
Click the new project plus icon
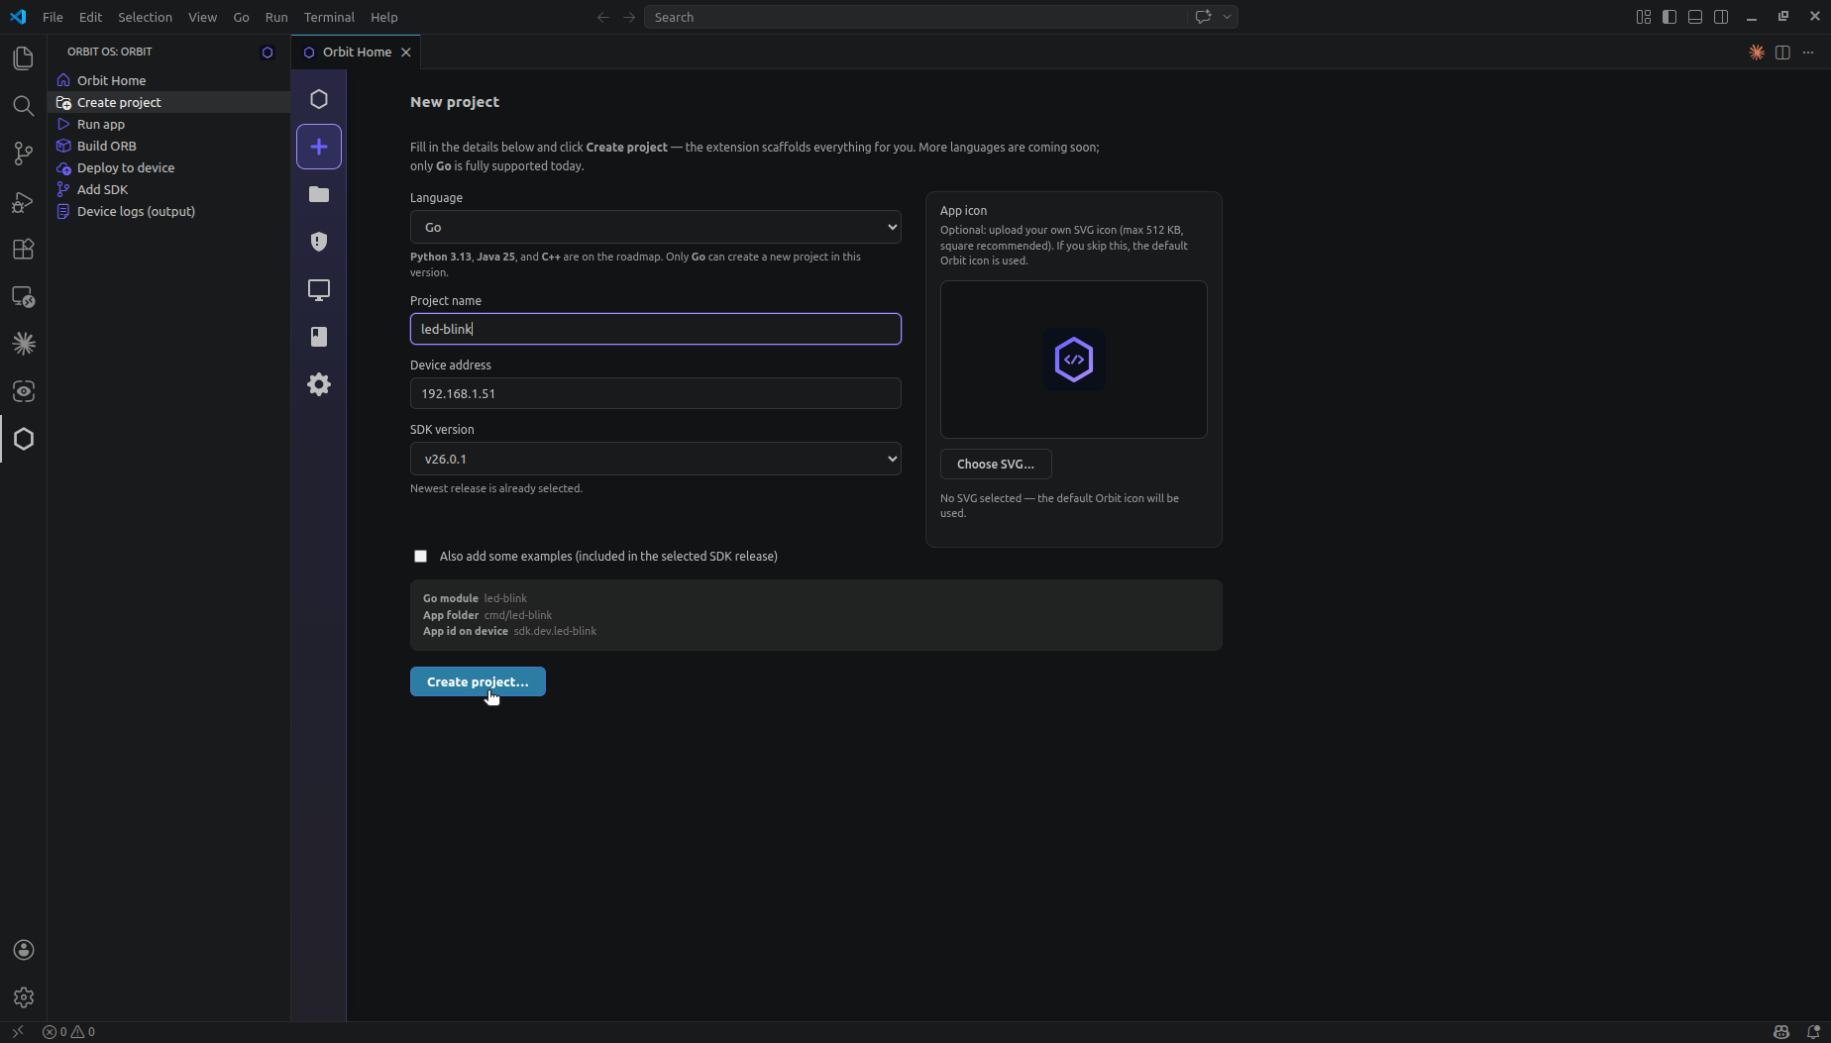(x=319, y=147)
